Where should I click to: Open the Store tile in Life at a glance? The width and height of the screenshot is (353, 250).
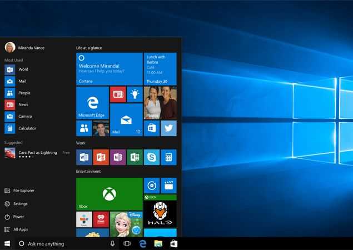pyautogui.click(x=152, y=128)
